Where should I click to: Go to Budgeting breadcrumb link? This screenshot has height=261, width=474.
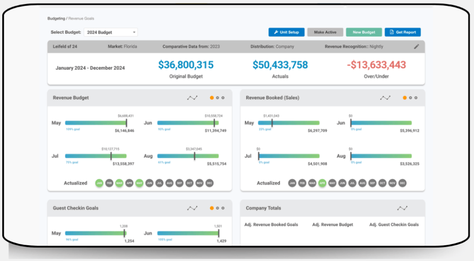(x=56, y=19)
